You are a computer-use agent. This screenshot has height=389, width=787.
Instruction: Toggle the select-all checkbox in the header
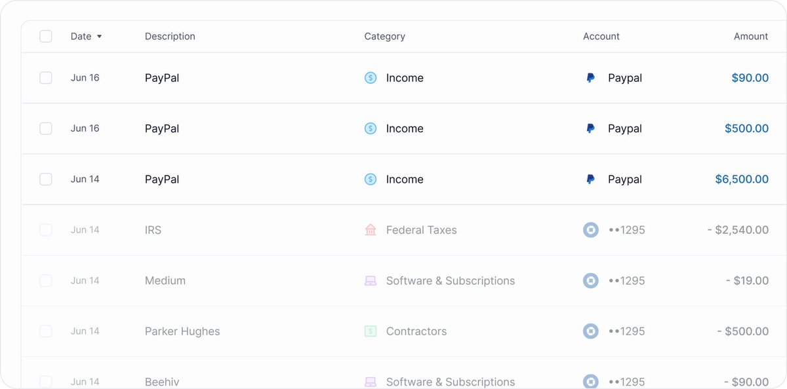click(x=46, y=37)
